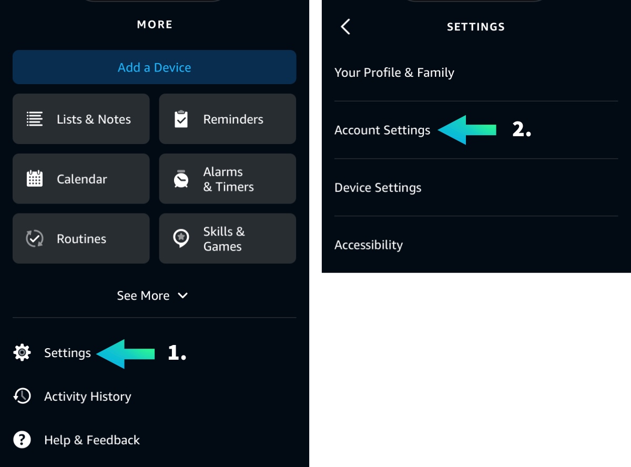The height and width of the screenshot is (467, 631).
Task: Tap the Help & Feedback label
Action: [x=92, y=440]
